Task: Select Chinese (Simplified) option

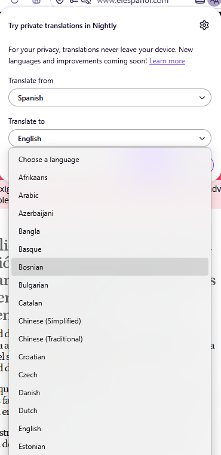Action: (x=110, y=321)
